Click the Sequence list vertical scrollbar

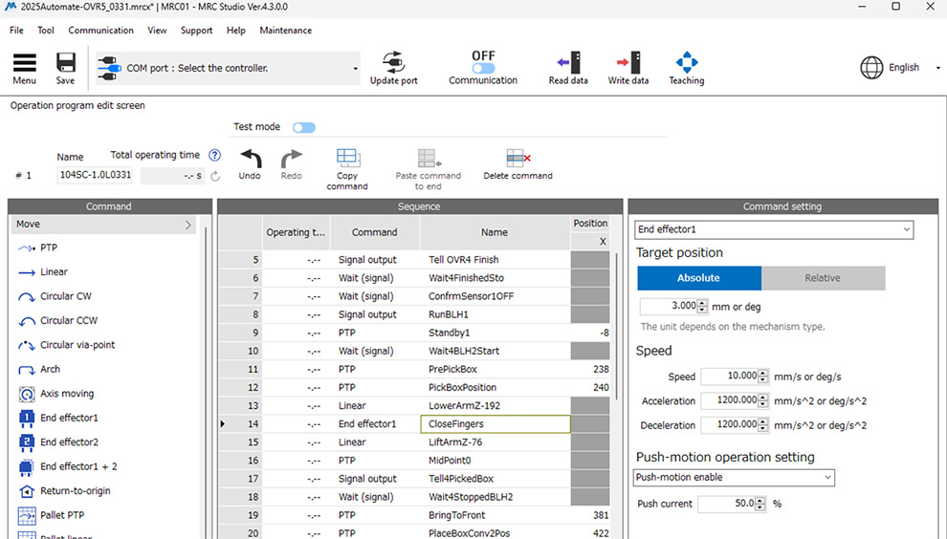[x=616, y=326]
